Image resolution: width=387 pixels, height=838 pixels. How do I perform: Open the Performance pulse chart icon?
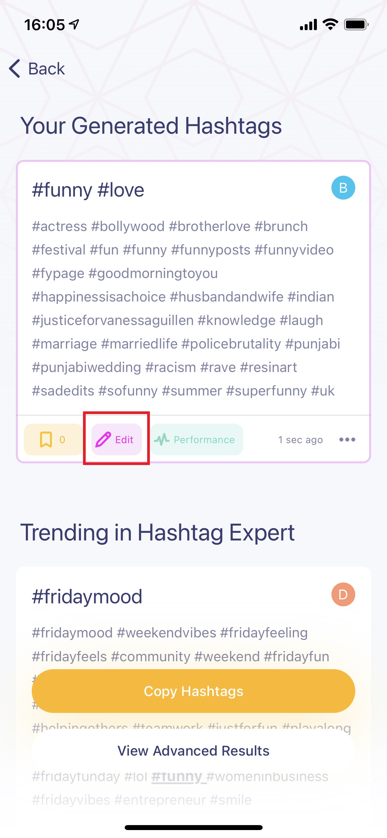[x=162, y=440]
